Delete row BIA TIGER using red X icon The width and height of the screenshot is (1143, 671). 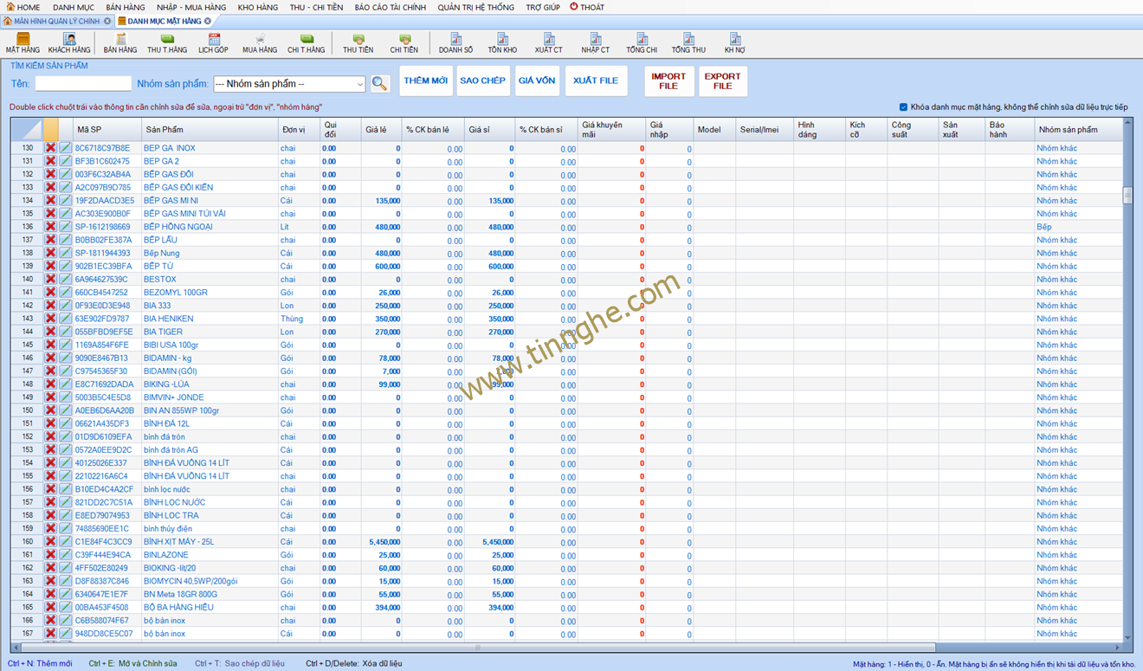click(x=51, y=332)
